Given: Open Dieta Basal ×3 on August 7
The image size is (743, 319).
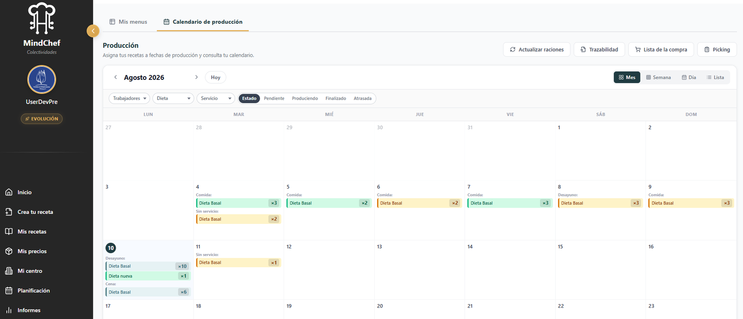Looking at the screenshot, I should pyautogui.click(x=510, y=203).
